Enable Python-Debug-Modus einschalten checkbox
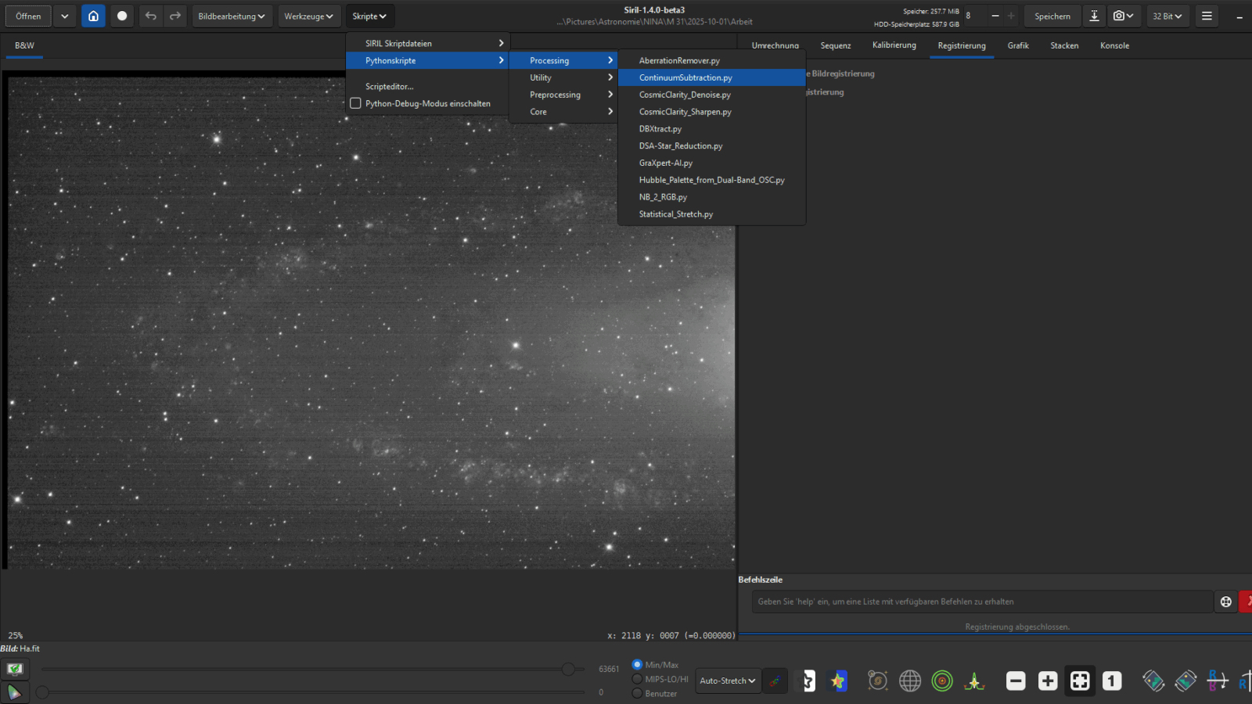Image resolution: width=1252 pixels, height=704 pixels. pyautogui.click(x=356, y=103)
